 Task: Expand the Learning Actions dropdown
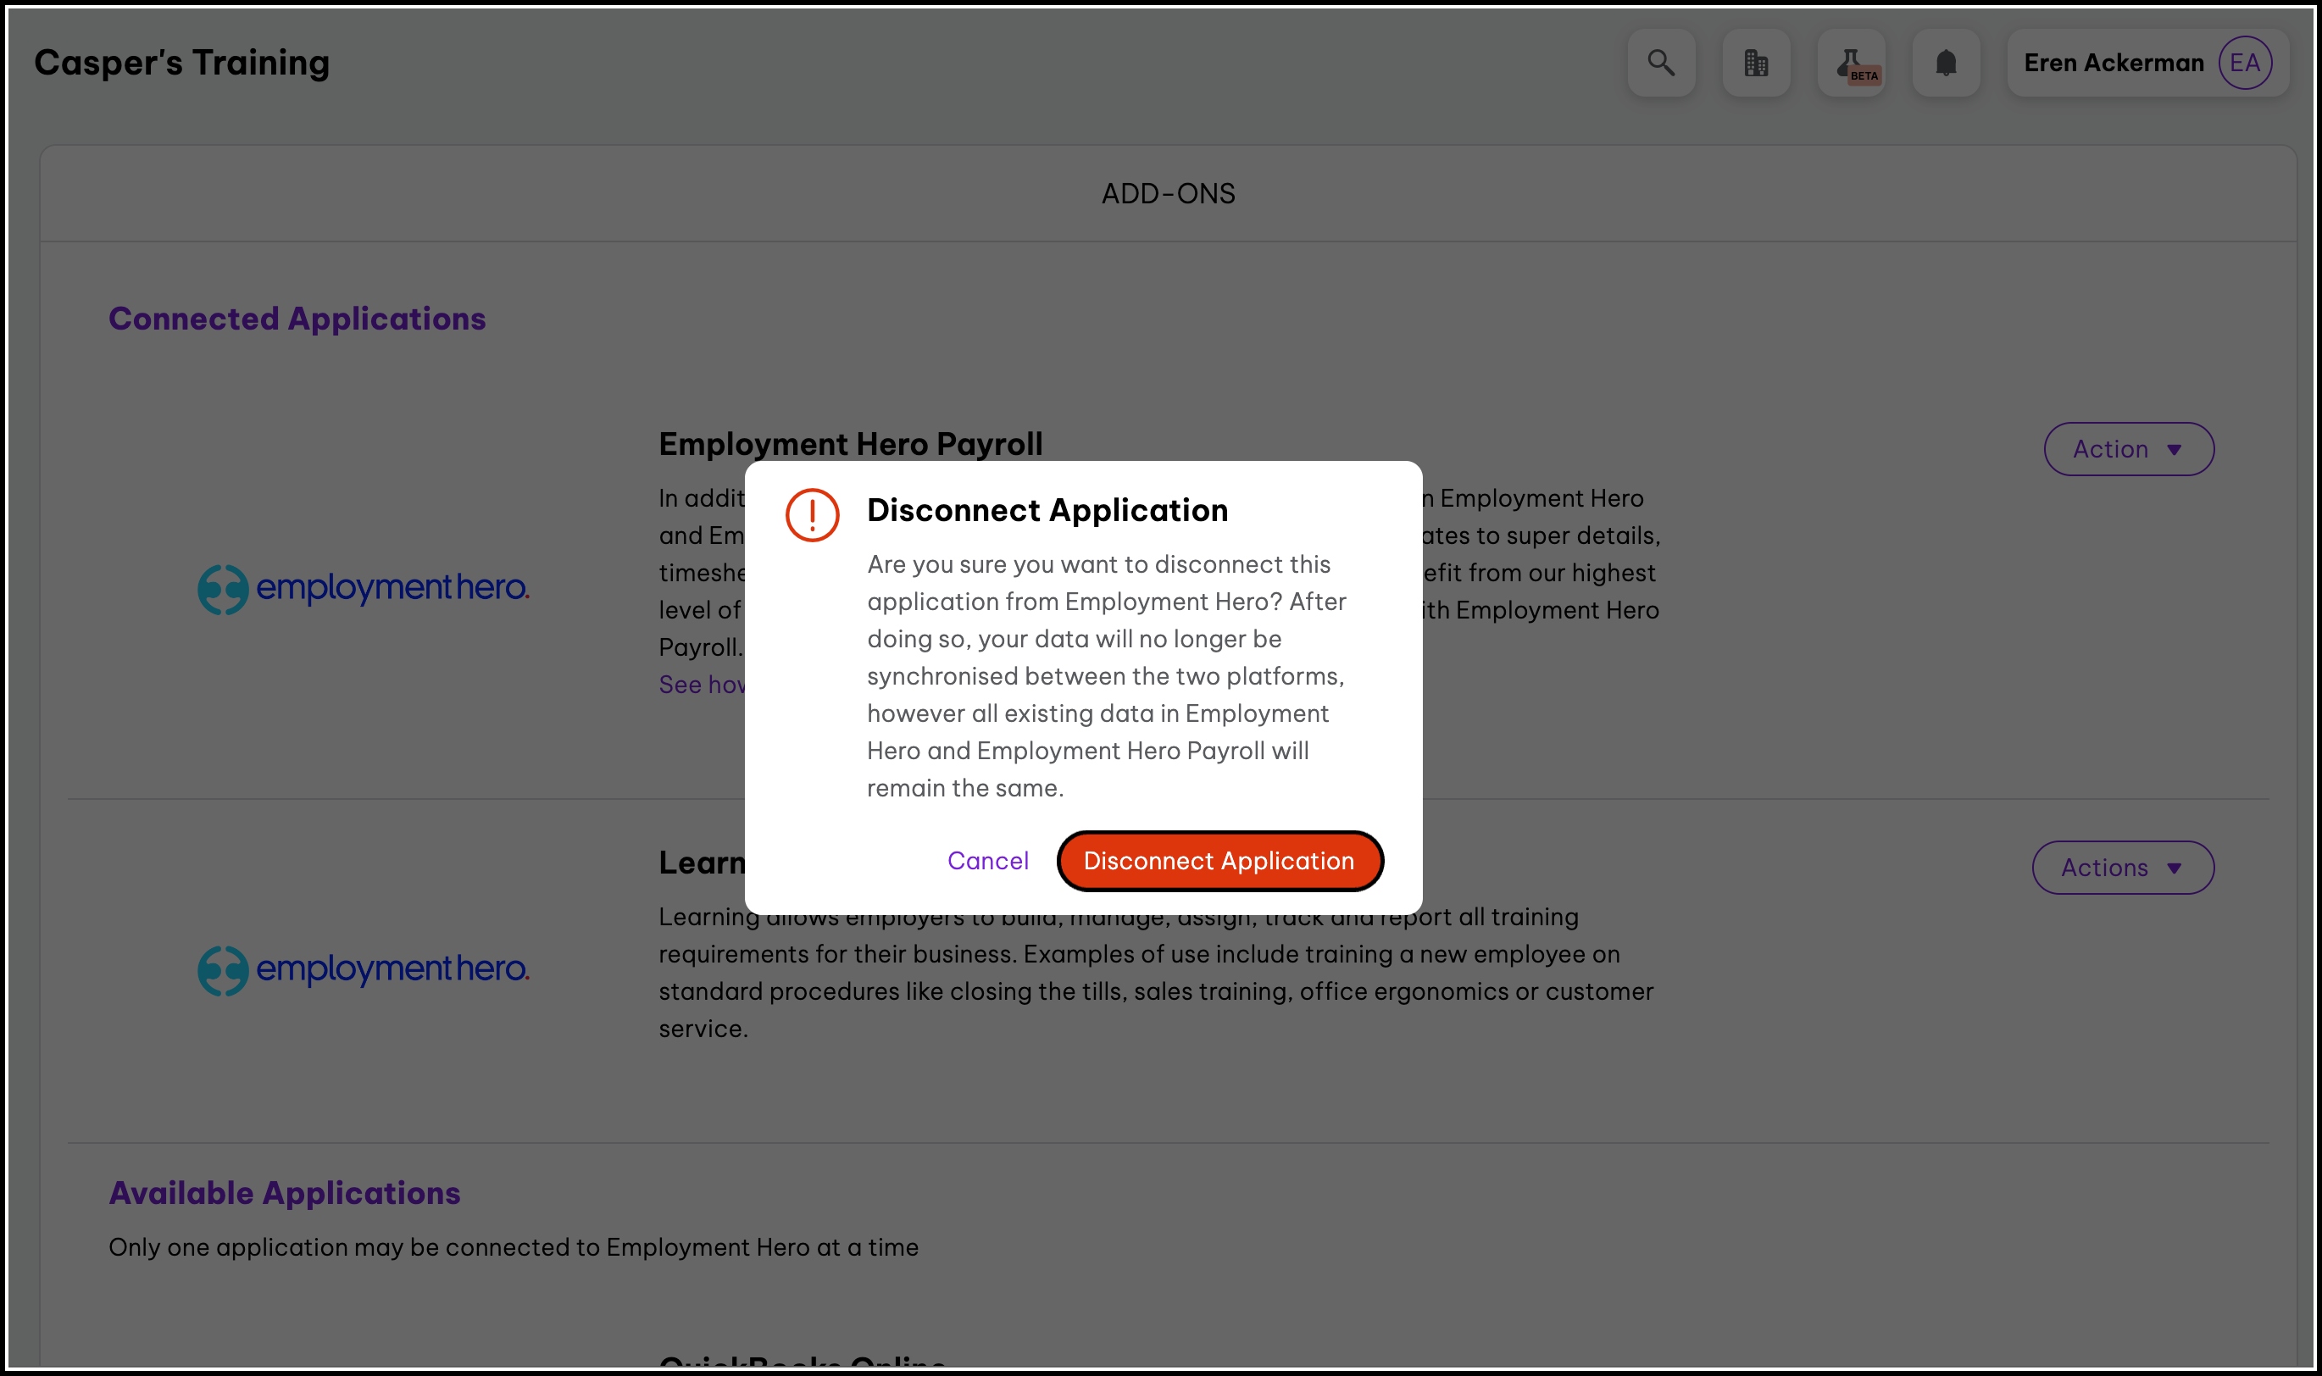[2122, 867]
